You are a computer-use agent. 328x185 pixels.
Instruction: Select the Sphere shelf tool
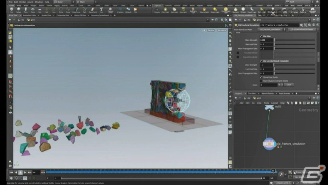coord(19,10)
